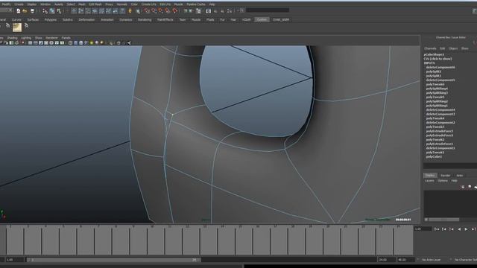Click the rightmost viewport toolbar icon
The image size is (477, 268).
click(x=129, y=43)
